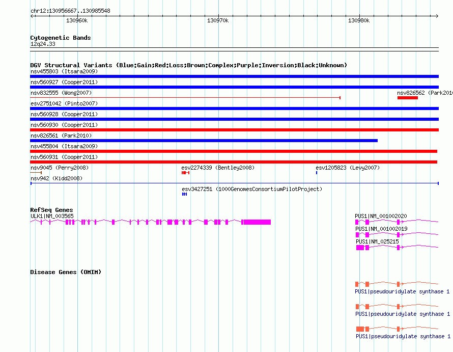
Task: Click the ULK1|NM_003565 gene label
Action: click(52, 216)
